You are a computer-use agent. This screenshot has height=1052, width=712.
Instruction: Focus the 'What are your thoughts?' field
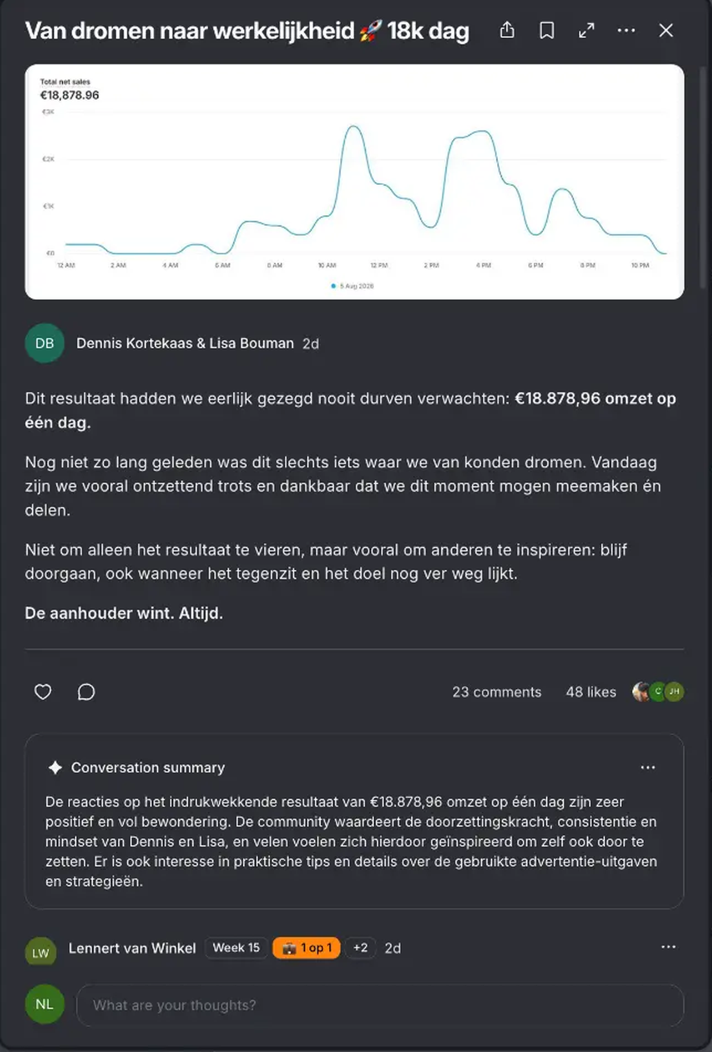click(x=380, y=1005)
